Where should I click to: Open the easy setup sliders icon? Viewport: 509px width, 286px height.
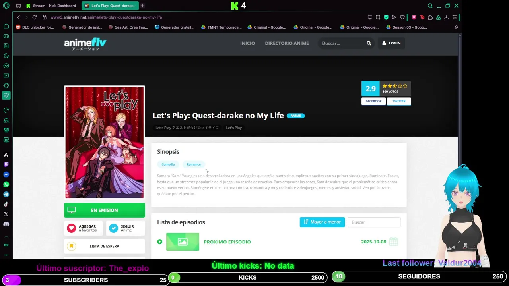(455, 17)
